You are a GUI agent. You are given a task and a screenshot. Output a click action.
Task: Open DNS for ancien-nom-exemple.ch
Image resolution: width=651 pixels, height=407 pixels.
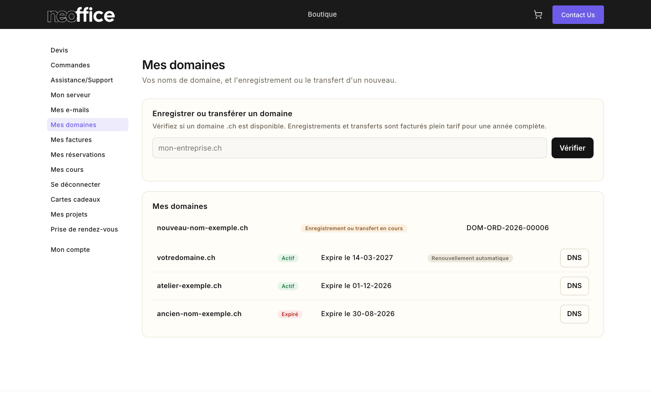pos(574,314)
